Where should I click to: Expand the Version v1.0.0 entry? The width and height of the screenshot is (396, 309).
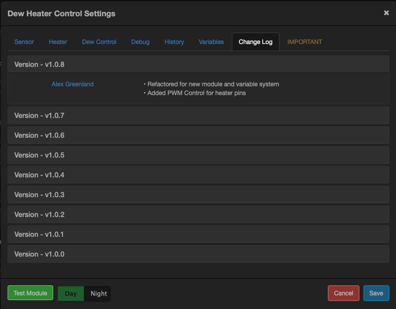tap(39, 254)
